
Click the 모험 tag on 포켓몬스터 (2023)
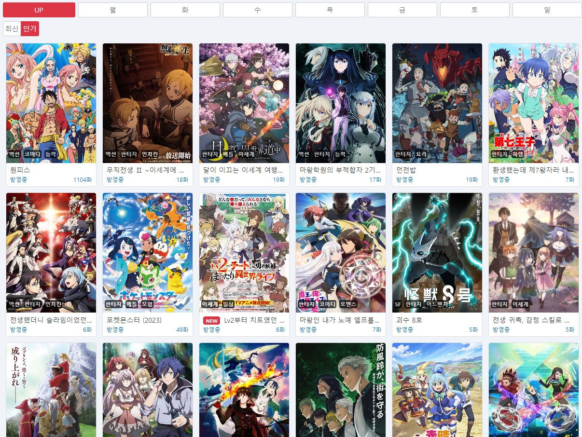(x=147, y=304)
